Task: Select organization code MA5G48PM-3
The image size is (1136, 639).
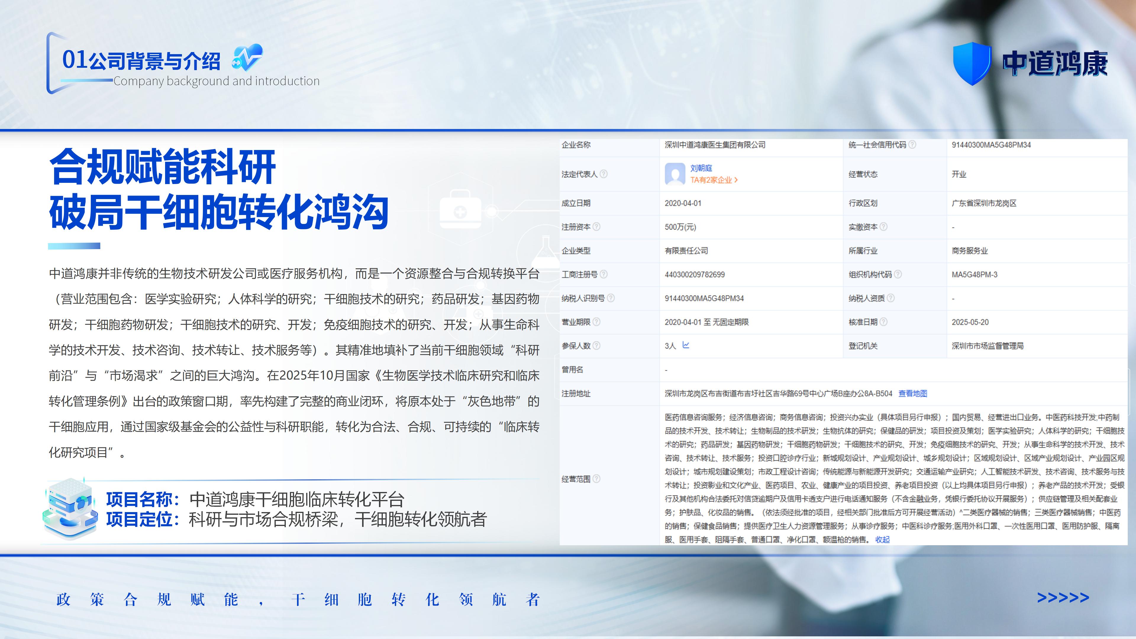Action: click(974, 274)
